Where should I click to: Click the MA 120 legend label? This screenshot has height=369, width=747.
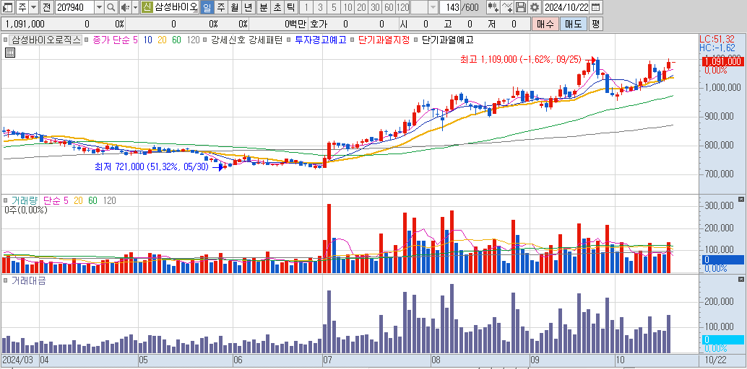coord(193,40)
